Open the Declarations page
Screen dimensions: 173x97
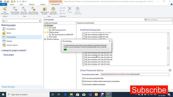(x=11, y=29)
